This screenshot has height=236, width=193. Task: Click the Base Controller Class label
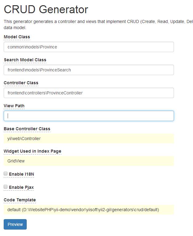click(27, 129)
